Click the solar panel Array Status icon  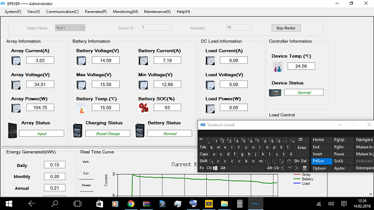(12, 130)
